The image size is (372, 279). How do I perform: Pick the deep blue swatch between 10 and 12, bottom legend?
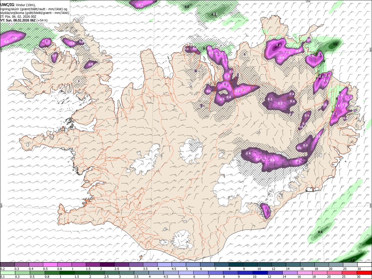pos(260,273)
